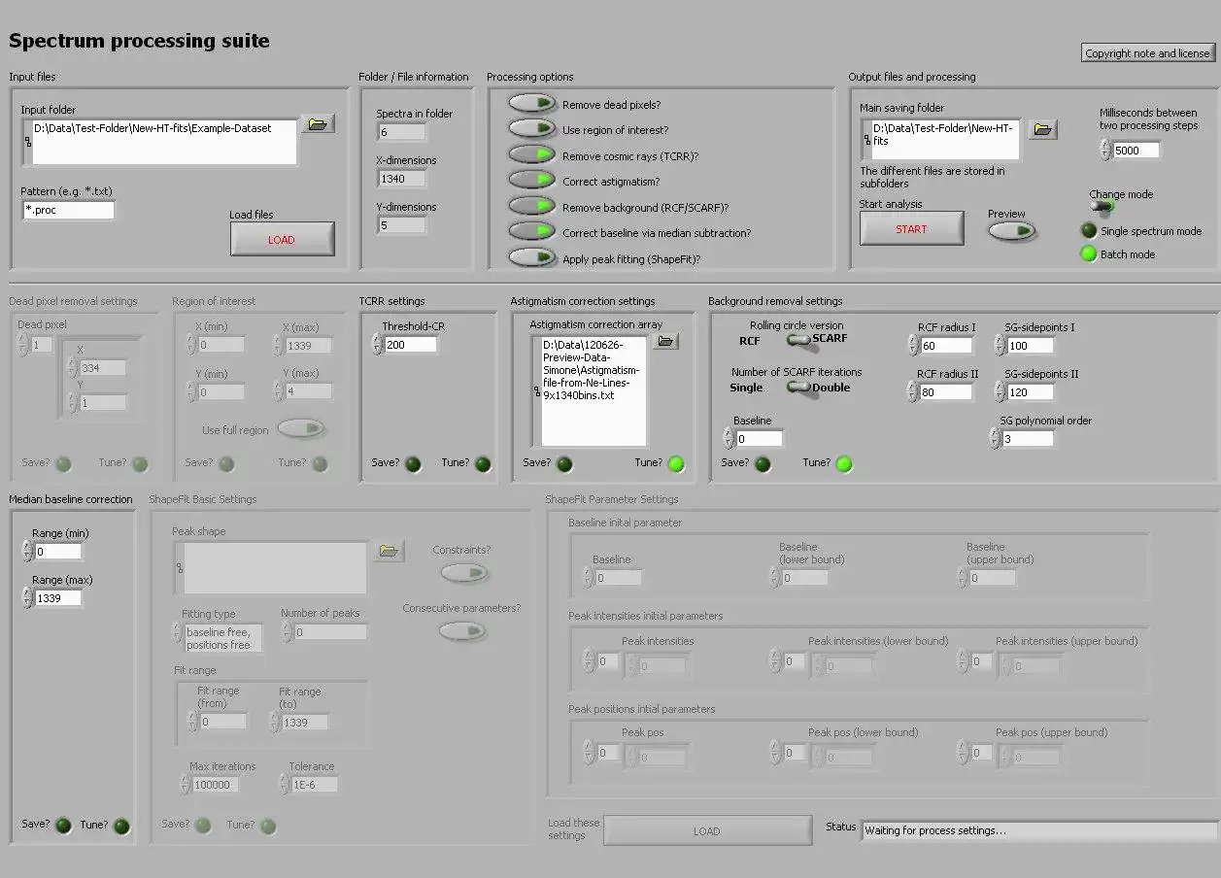Viewport: 1221px width, 878px height.
Task: Open the Input folder browse icon
Action: [318, 123]
